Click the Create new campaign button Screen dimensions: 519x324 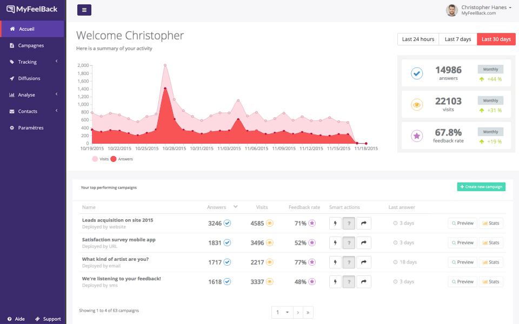tap(481, 186)
